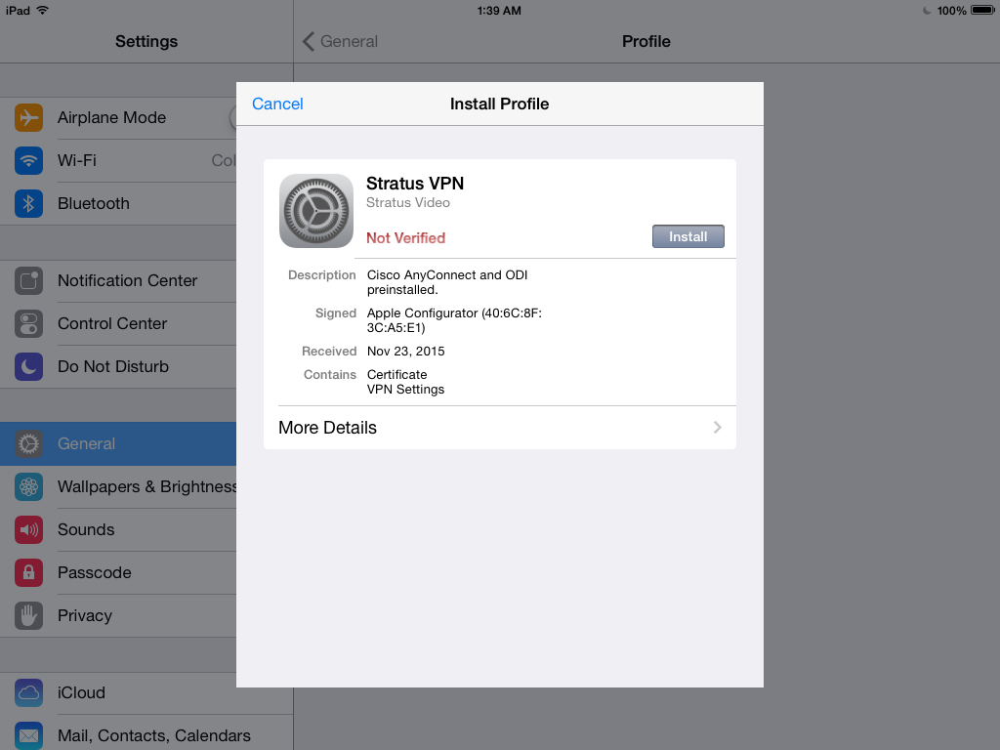Screen dimensions: 1000x750
Task: Tap the back chevron next to General
Action: pos(309,41)
